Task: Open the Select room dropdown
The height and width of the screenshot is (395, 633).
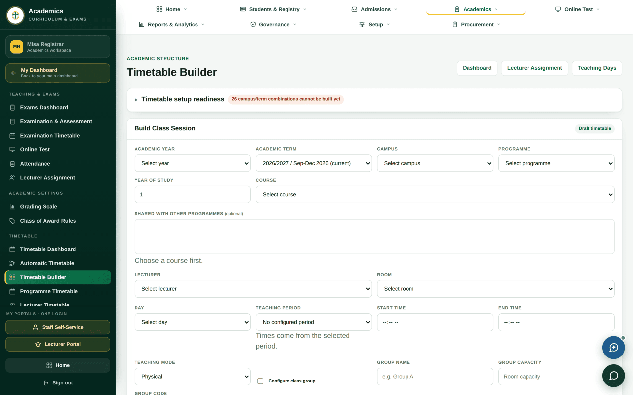Action: [x=496, y=289]
